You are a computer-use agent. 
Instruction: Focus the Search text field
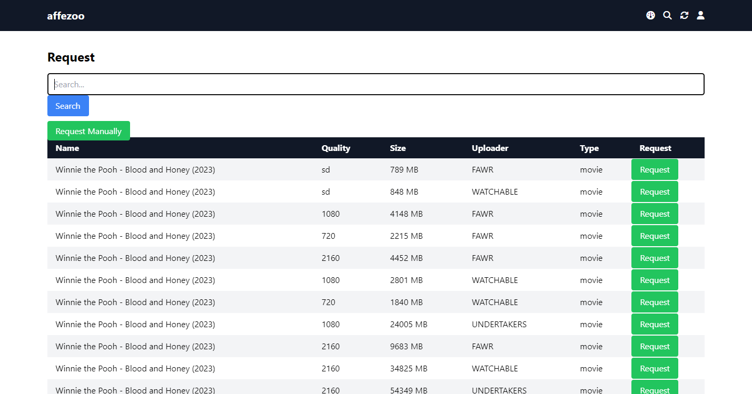point(376,84)
